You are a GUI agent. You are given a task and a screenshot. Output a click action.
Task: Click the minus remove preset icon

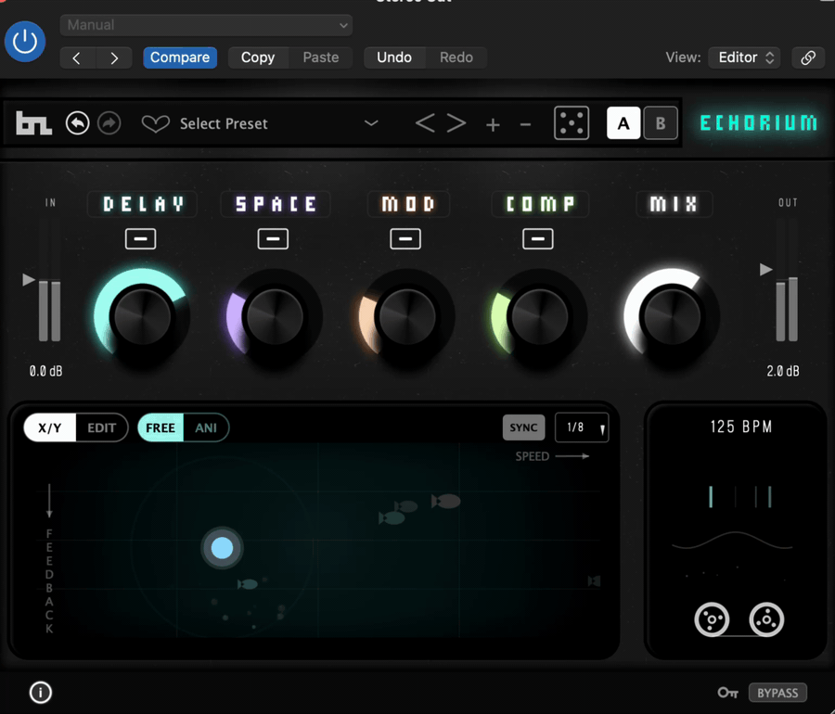tap(526, 125)
